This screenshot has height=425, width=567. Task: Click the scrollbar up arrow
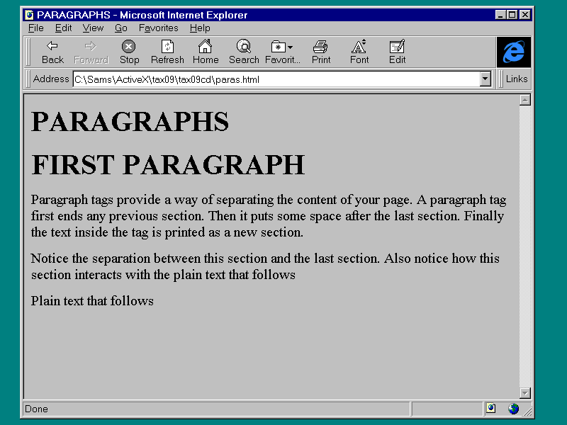point(525,100)
